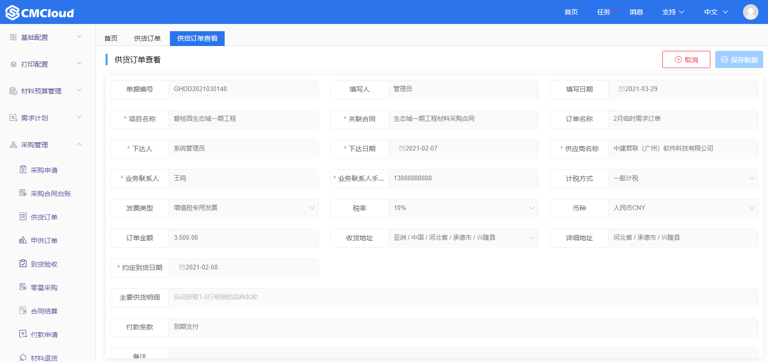
Task: Click the 采购申请 clipboard icon
Action: (23, 169)
